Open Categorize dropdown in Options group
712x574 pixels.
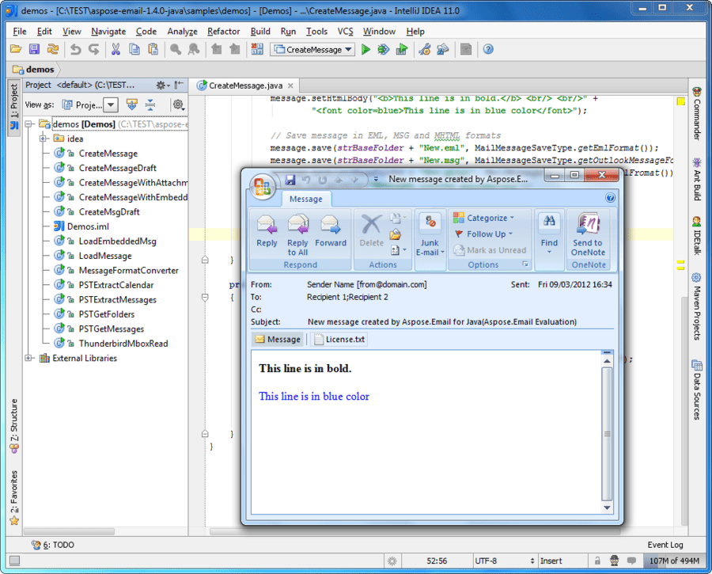pos(483,218)
